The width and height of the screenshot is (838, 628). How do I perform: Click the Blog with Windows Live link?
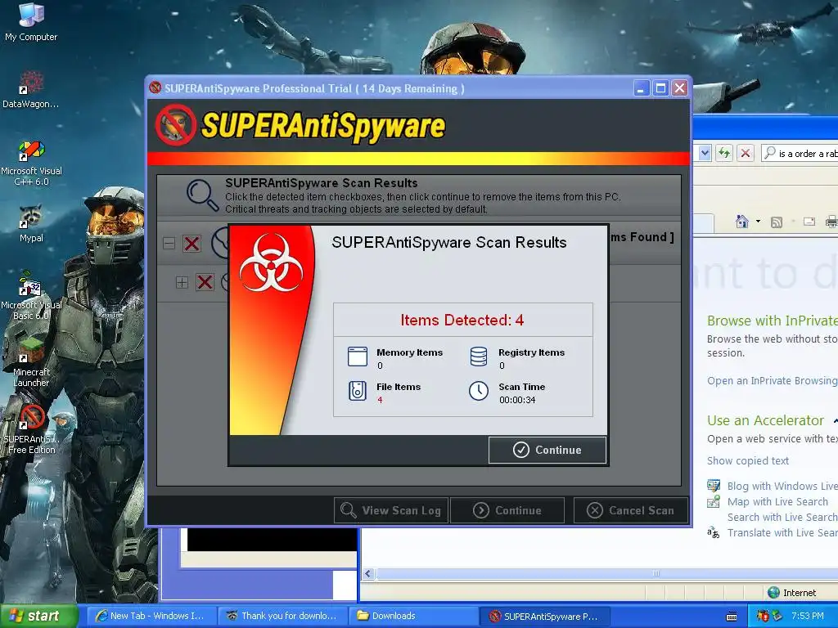point(782,486)
